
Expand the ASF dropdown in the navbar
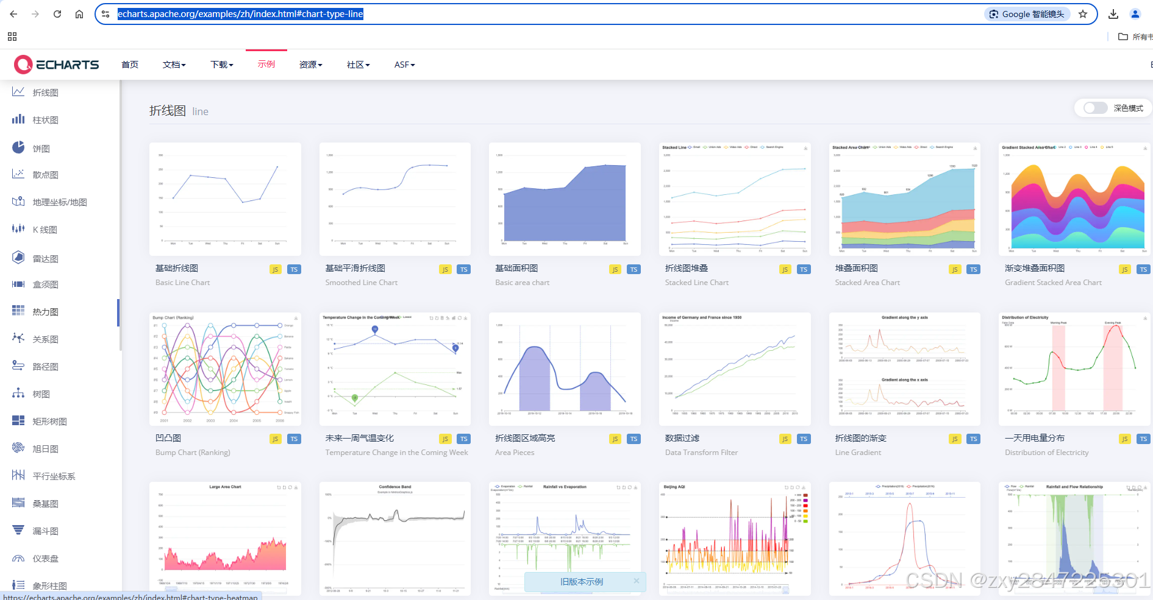pos(404,64)
